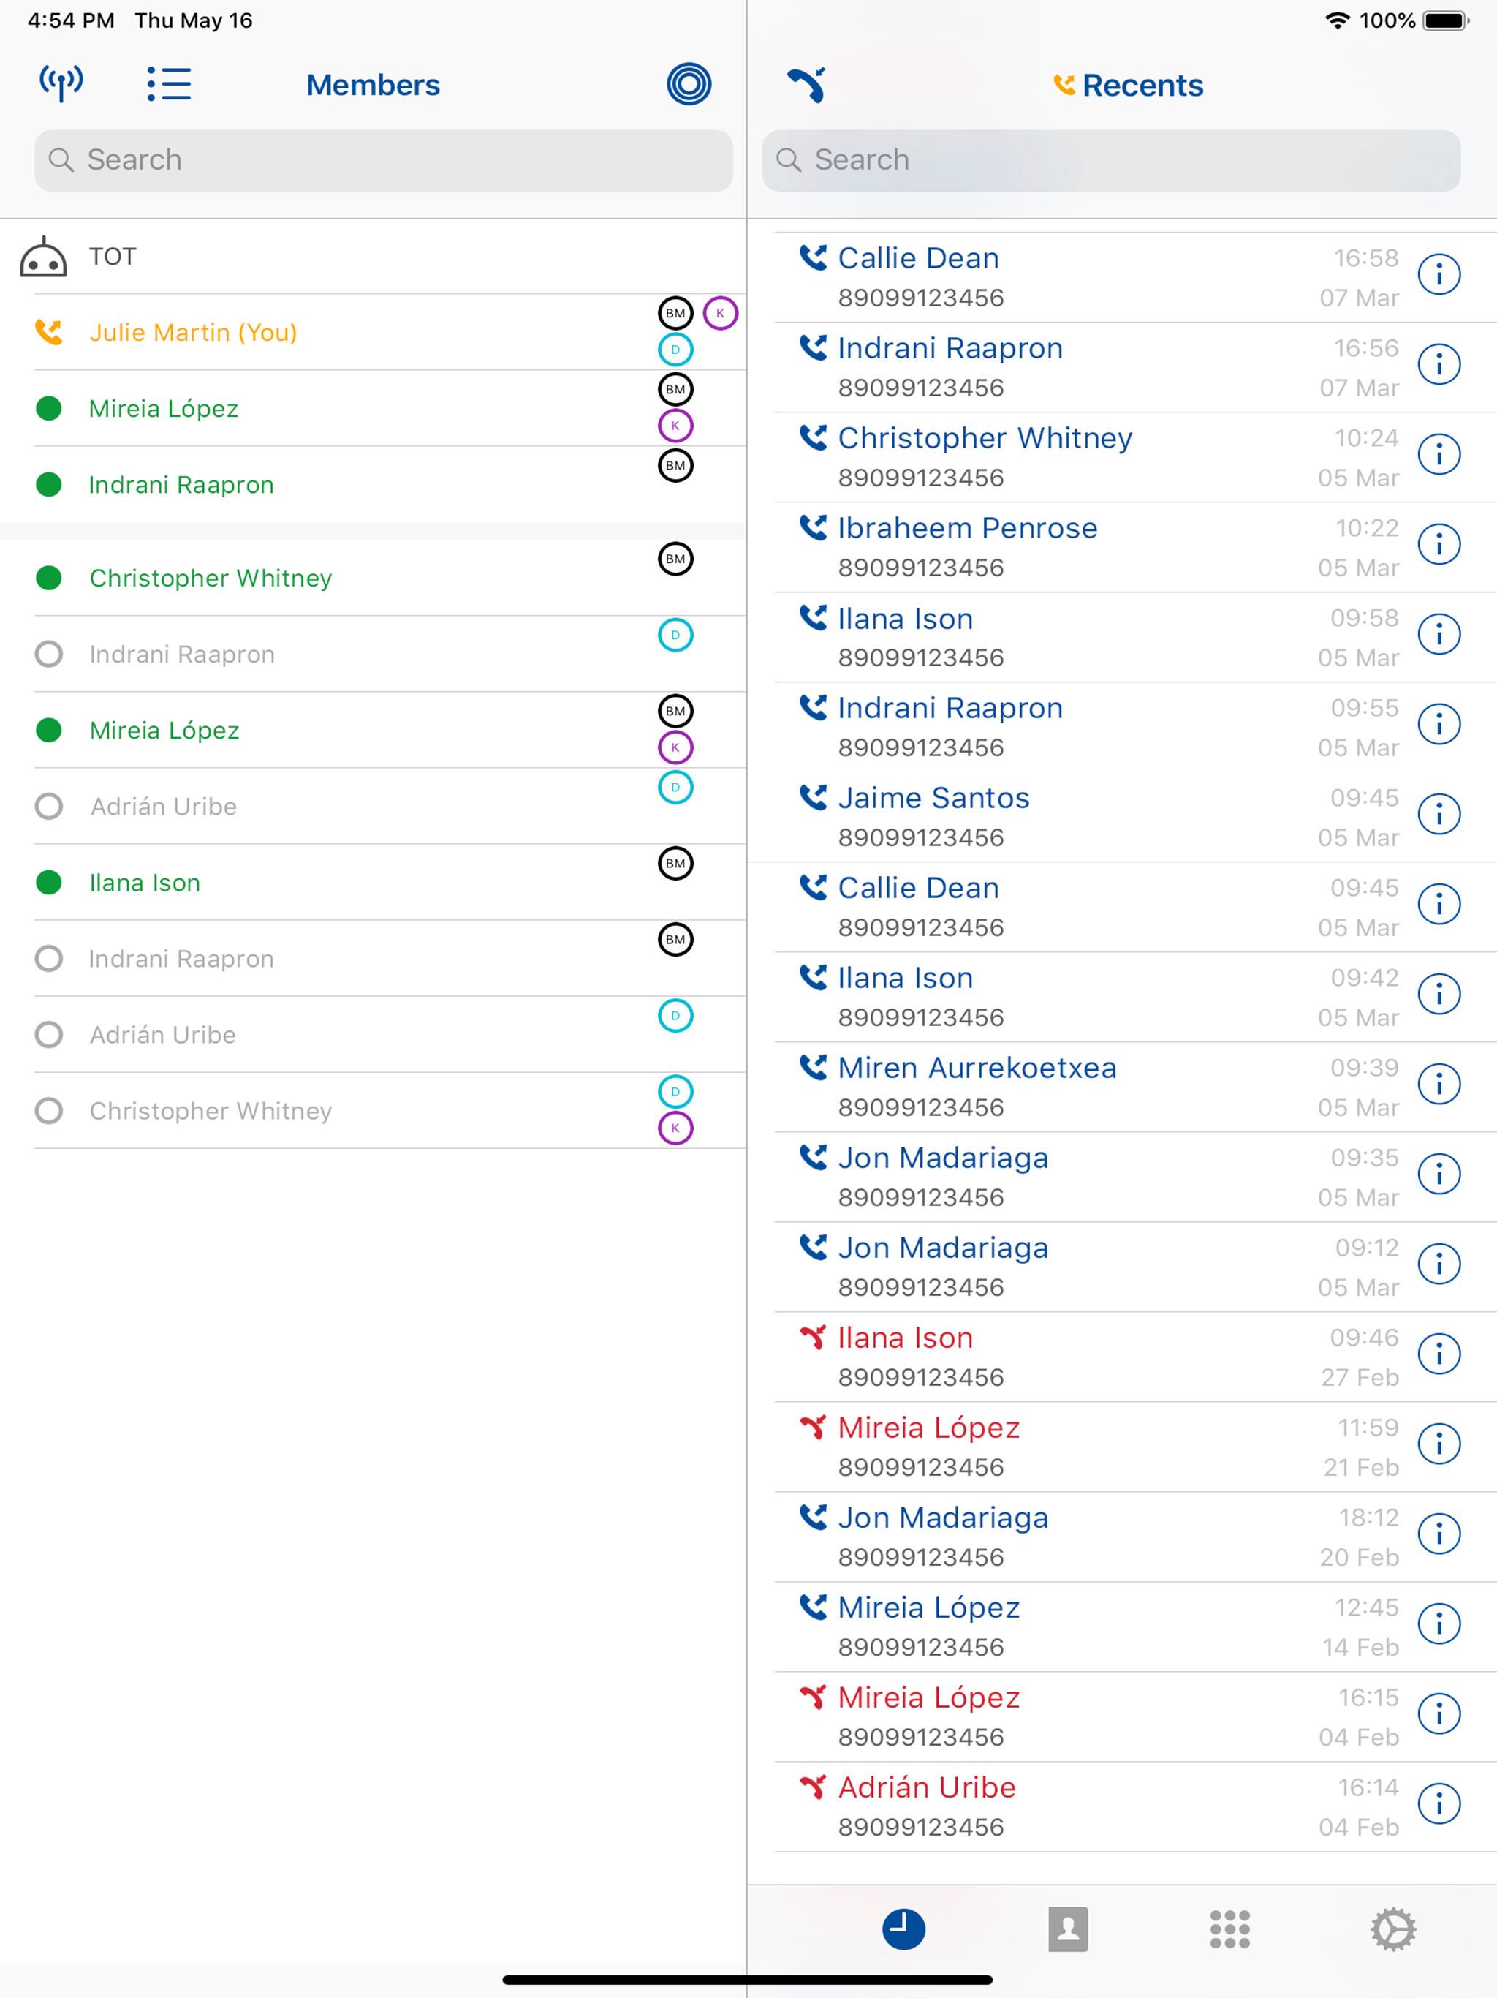The image size is (1497, 1998).
Task: Toggle the status circle for offline Christopher Whitney
Action: click(x=49, y=1111)
